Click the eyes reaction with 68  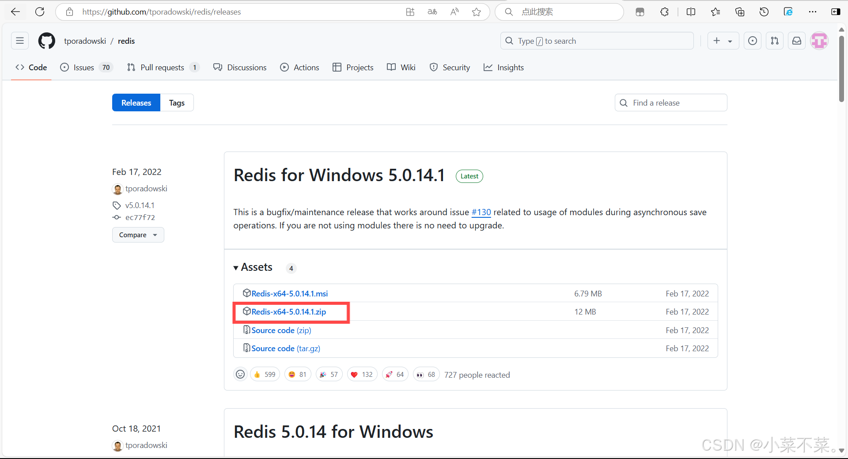[426, 375]
